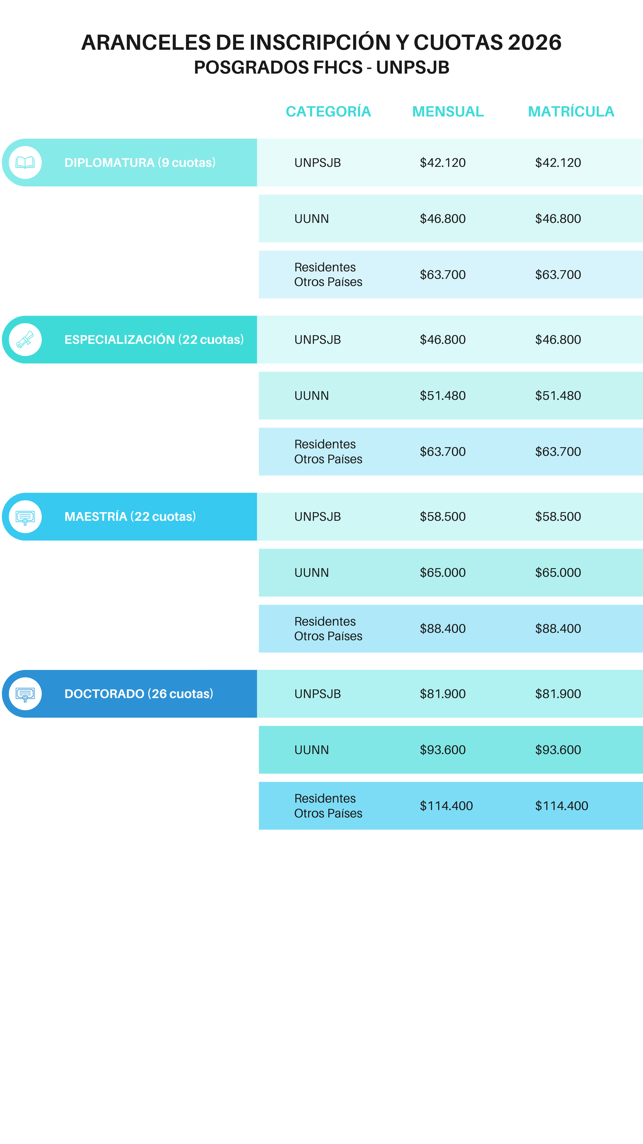Click the UUNN category in the Doctorado section
The image size is (643, 1144).
point(311,750)
